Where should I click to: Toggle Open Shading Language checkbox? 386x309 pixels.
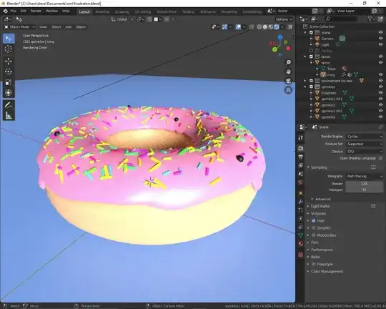(x=380, y=158)
